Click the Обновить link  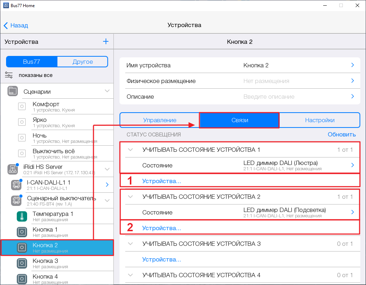341,134
